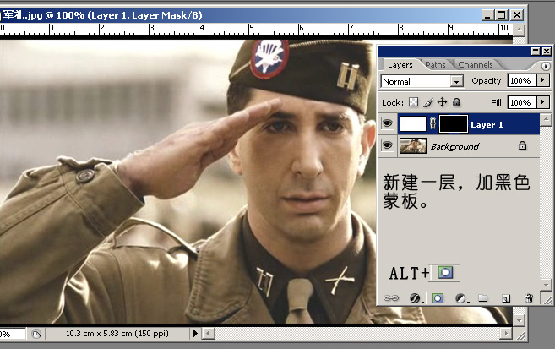Switch to the Paths tab
The image size is (555, 349).
tap(435, 65)
